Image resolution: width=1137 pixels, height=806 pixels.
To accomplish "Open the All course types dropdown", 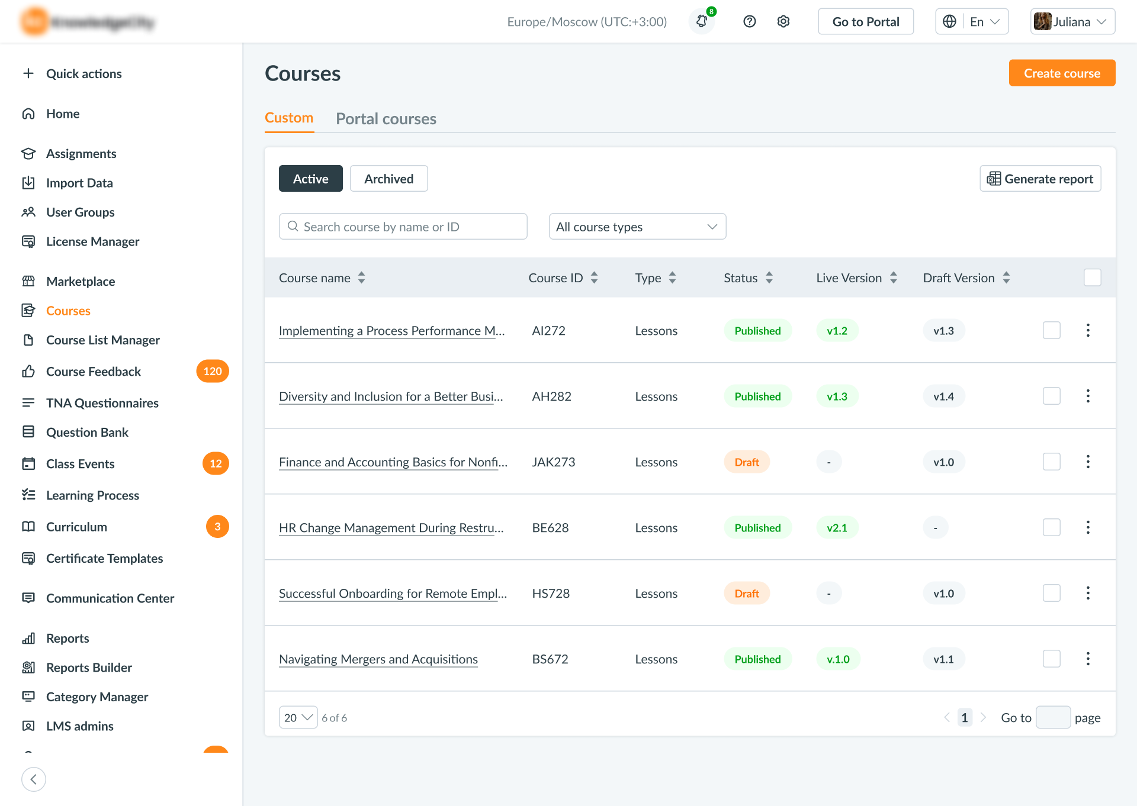I will pyautogui.click(x=637, y=227).
